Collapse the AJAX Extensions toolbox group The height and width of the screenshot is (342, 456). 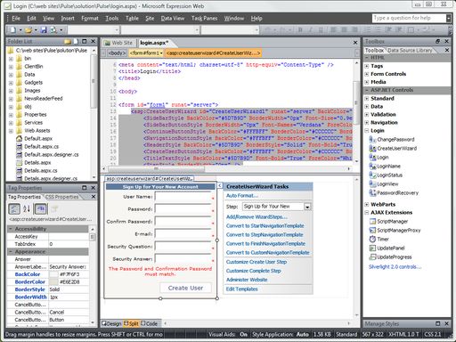pyautogui.click(x=367, y=213)
